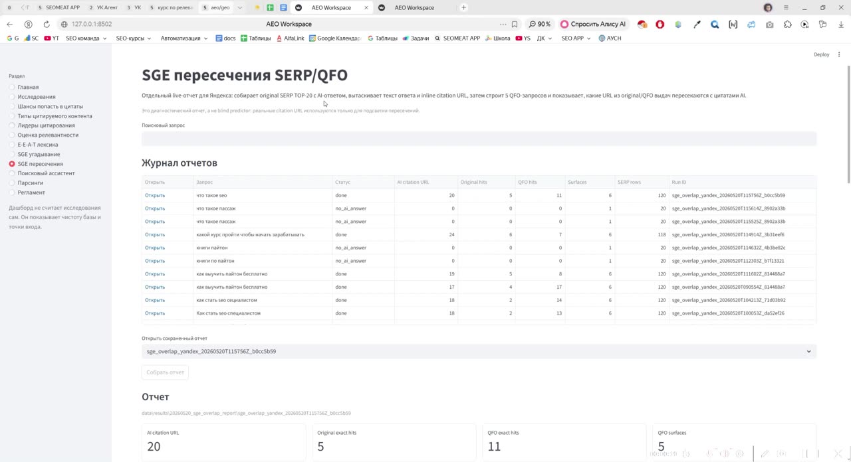Screen dimensions: 851x462
Task: Click the eyedropper extension icon
Action: click(x=697, y=24)
